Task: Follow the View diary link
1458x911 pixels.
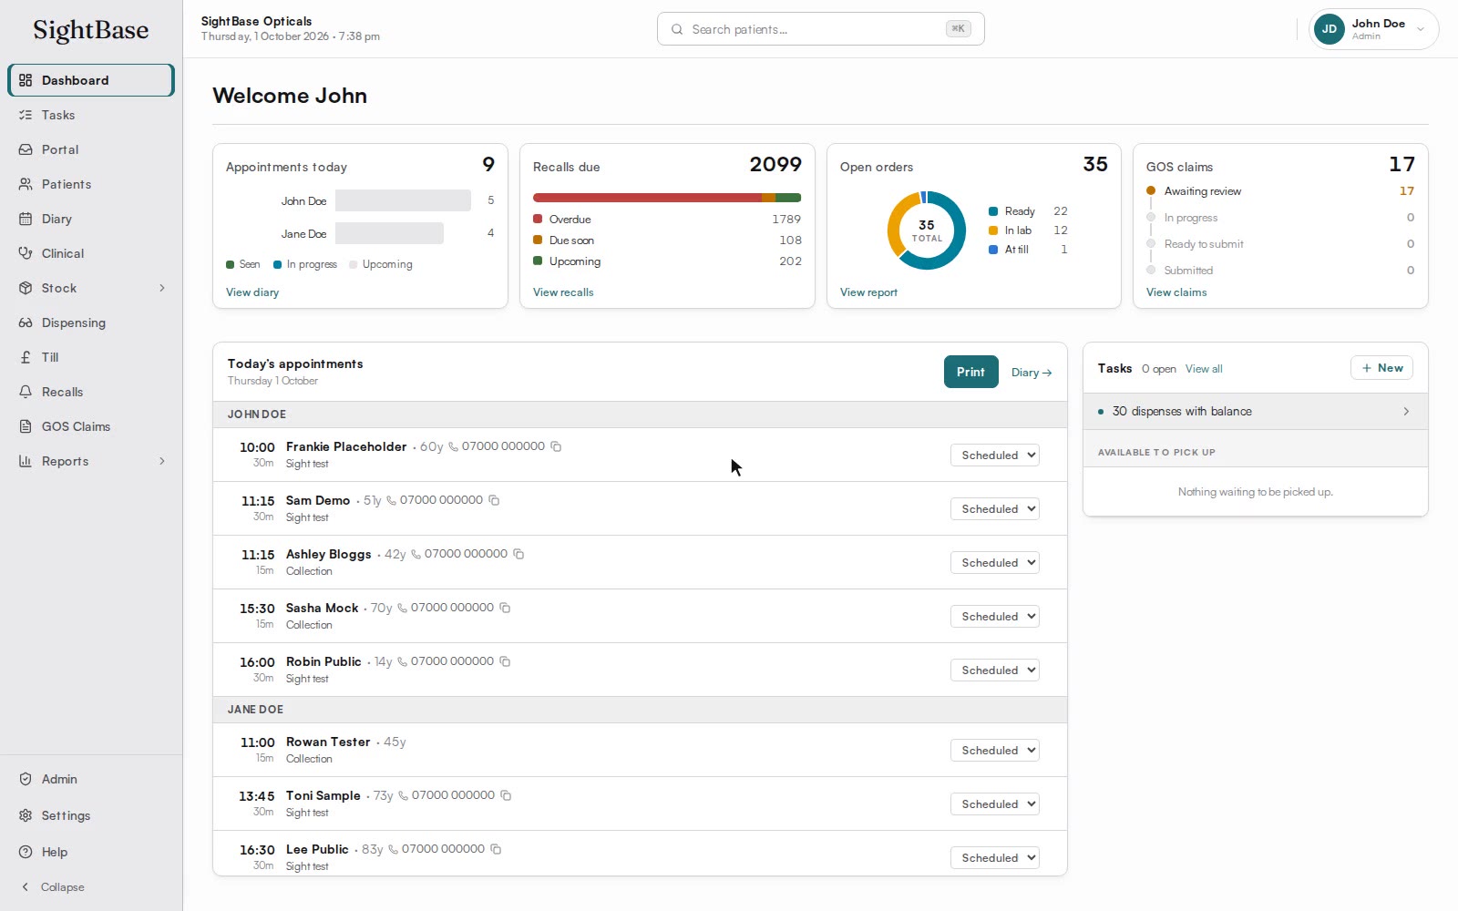Action: click(x=252, y=292)
